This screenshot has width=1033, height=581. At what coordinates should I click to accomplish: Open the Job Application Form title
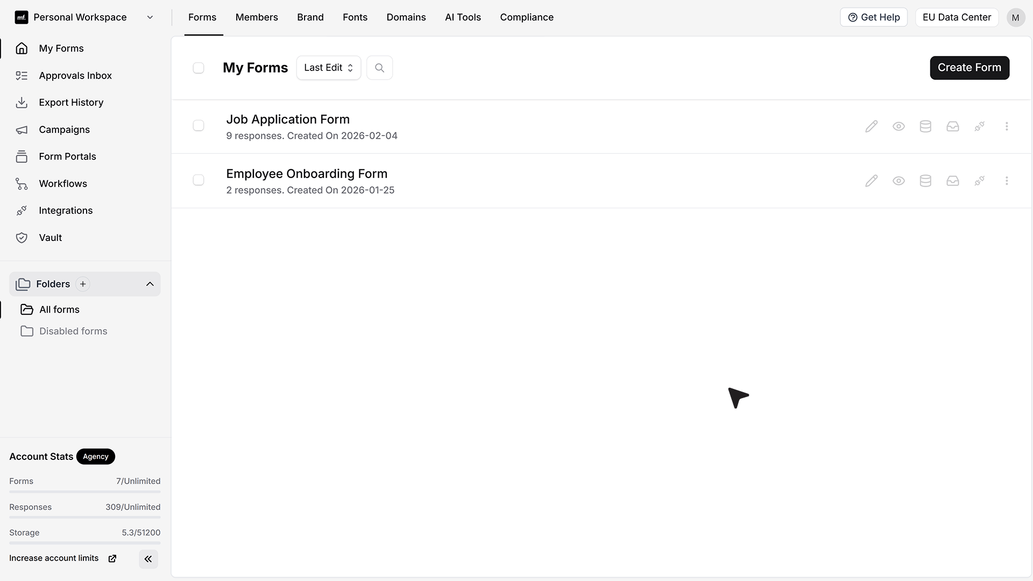[288, 119]
